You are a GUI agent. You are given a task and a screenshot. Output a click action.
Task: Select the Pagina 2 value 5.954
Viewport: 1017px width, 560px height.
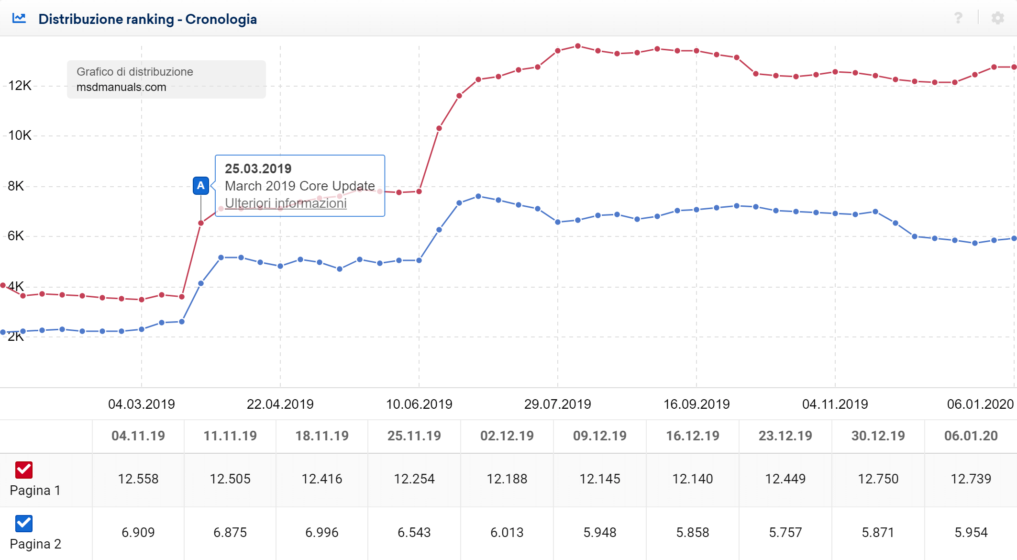click(971, 532)
